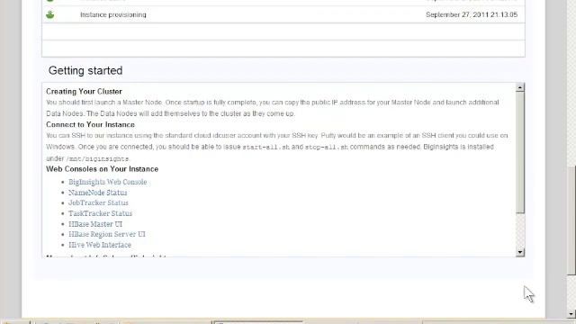Open the HBase Region Server UI link
The height and width of the screenshot is (324, 576).
point(107,234)
